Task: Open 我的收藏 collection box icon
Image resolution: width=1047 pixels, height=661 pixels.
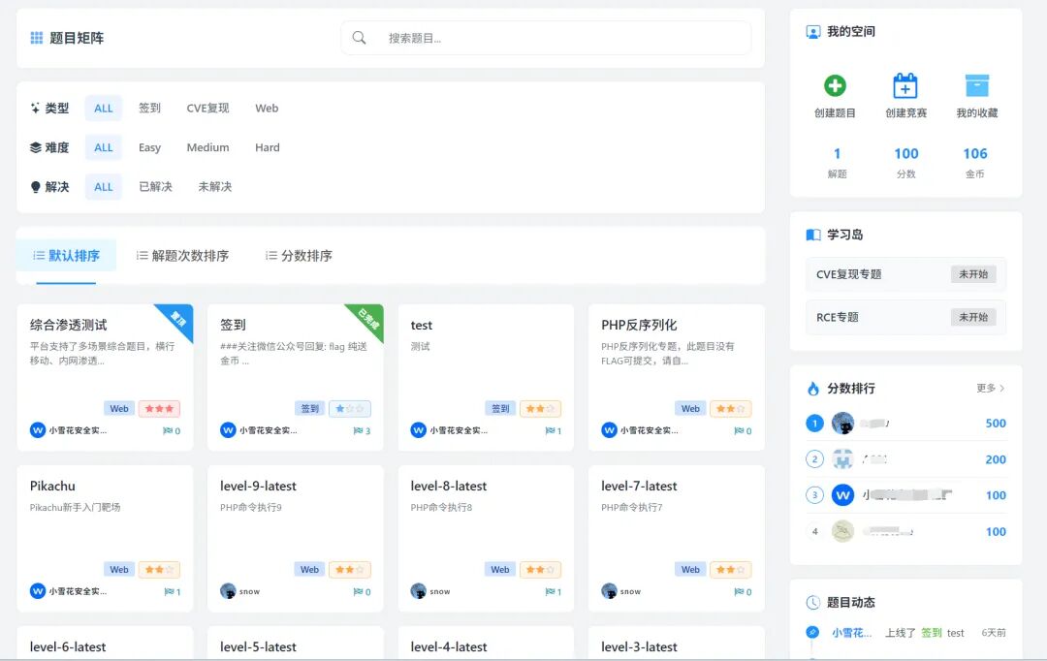Action: [x=975, y=87]
